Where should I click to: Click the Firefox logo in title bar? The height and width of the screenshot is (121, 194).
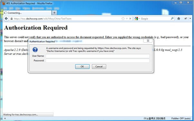coord(4,3)
